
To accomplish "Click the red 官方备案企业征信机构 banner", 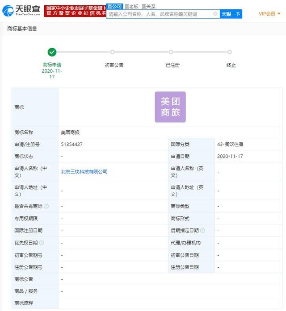I will coord(75,11).
